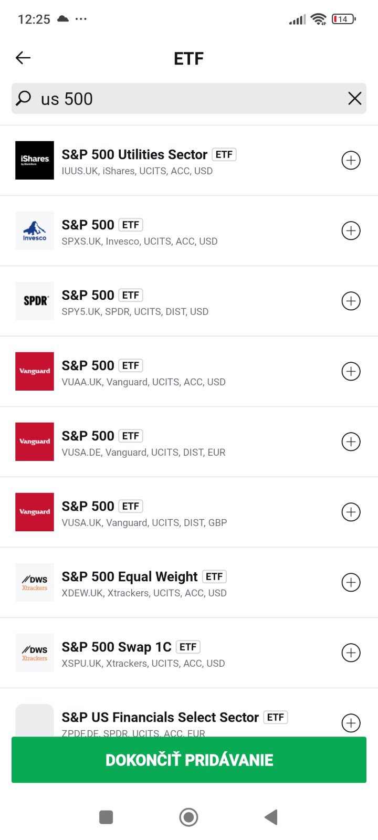This screenshot has width=378, height=840.
Task: Add Xtrackers S&P 500 Equal Weight ETF
Action: pos(351,582)
